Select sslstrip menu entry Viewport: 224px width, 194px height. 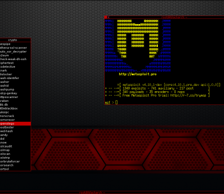tap(15, 158)
